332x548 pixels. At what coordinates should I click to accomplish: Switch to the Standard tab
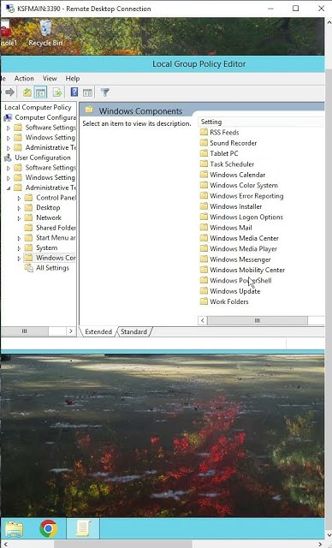133,331
